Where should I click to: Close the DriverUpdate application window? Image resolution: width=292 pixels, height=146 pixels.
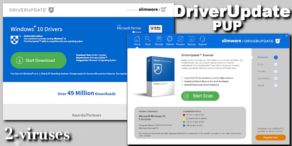(287, 36)
